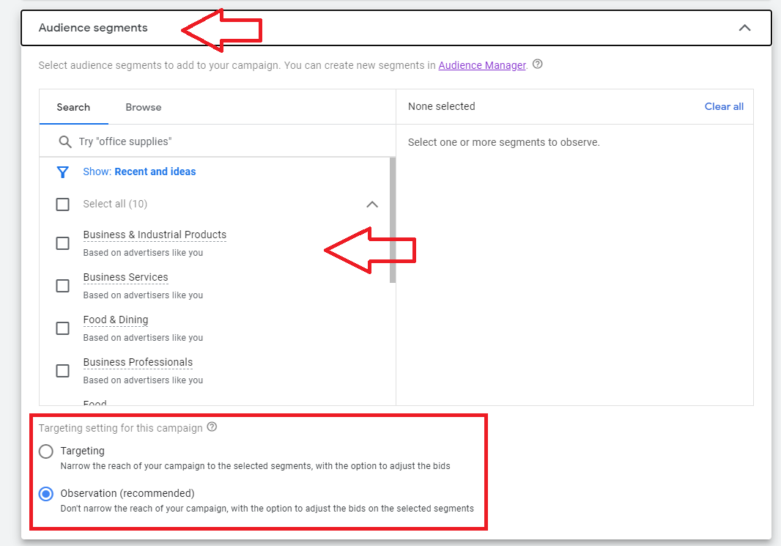Click the search magnifier icon
The width and height of the screenshot is (781, 546).
(64, 141)
